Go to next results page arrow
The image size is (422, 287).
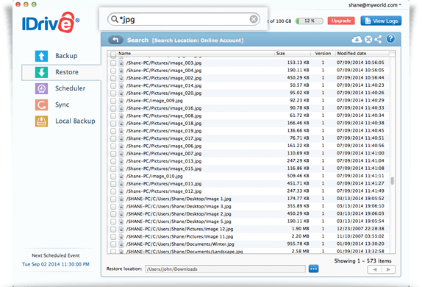click(x=388, y=269)
